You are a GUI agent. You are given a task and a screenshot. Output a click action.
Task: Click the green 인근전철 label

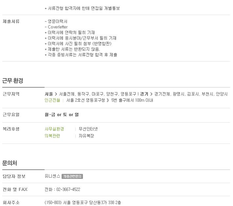pyautogui.click(x=52, y=100)
